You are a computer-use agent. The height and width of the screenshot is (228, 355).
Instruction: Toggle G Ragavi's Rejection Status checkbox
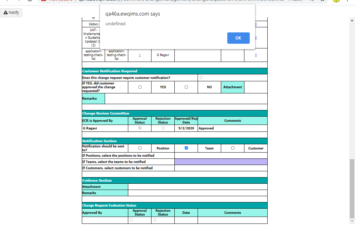click(x=163, y=128)
